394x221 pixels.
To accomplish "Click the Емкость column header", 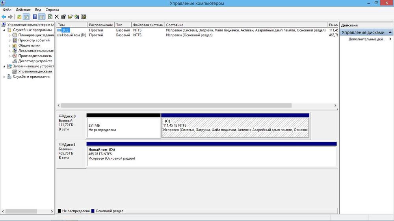I will (x=333, y=25).
